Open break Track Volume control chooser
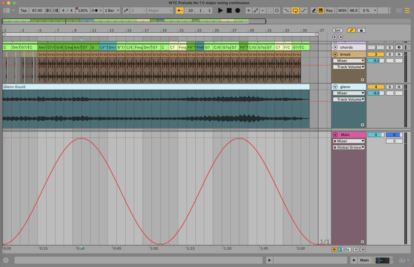The image size is (414, 267). [349, 67]
